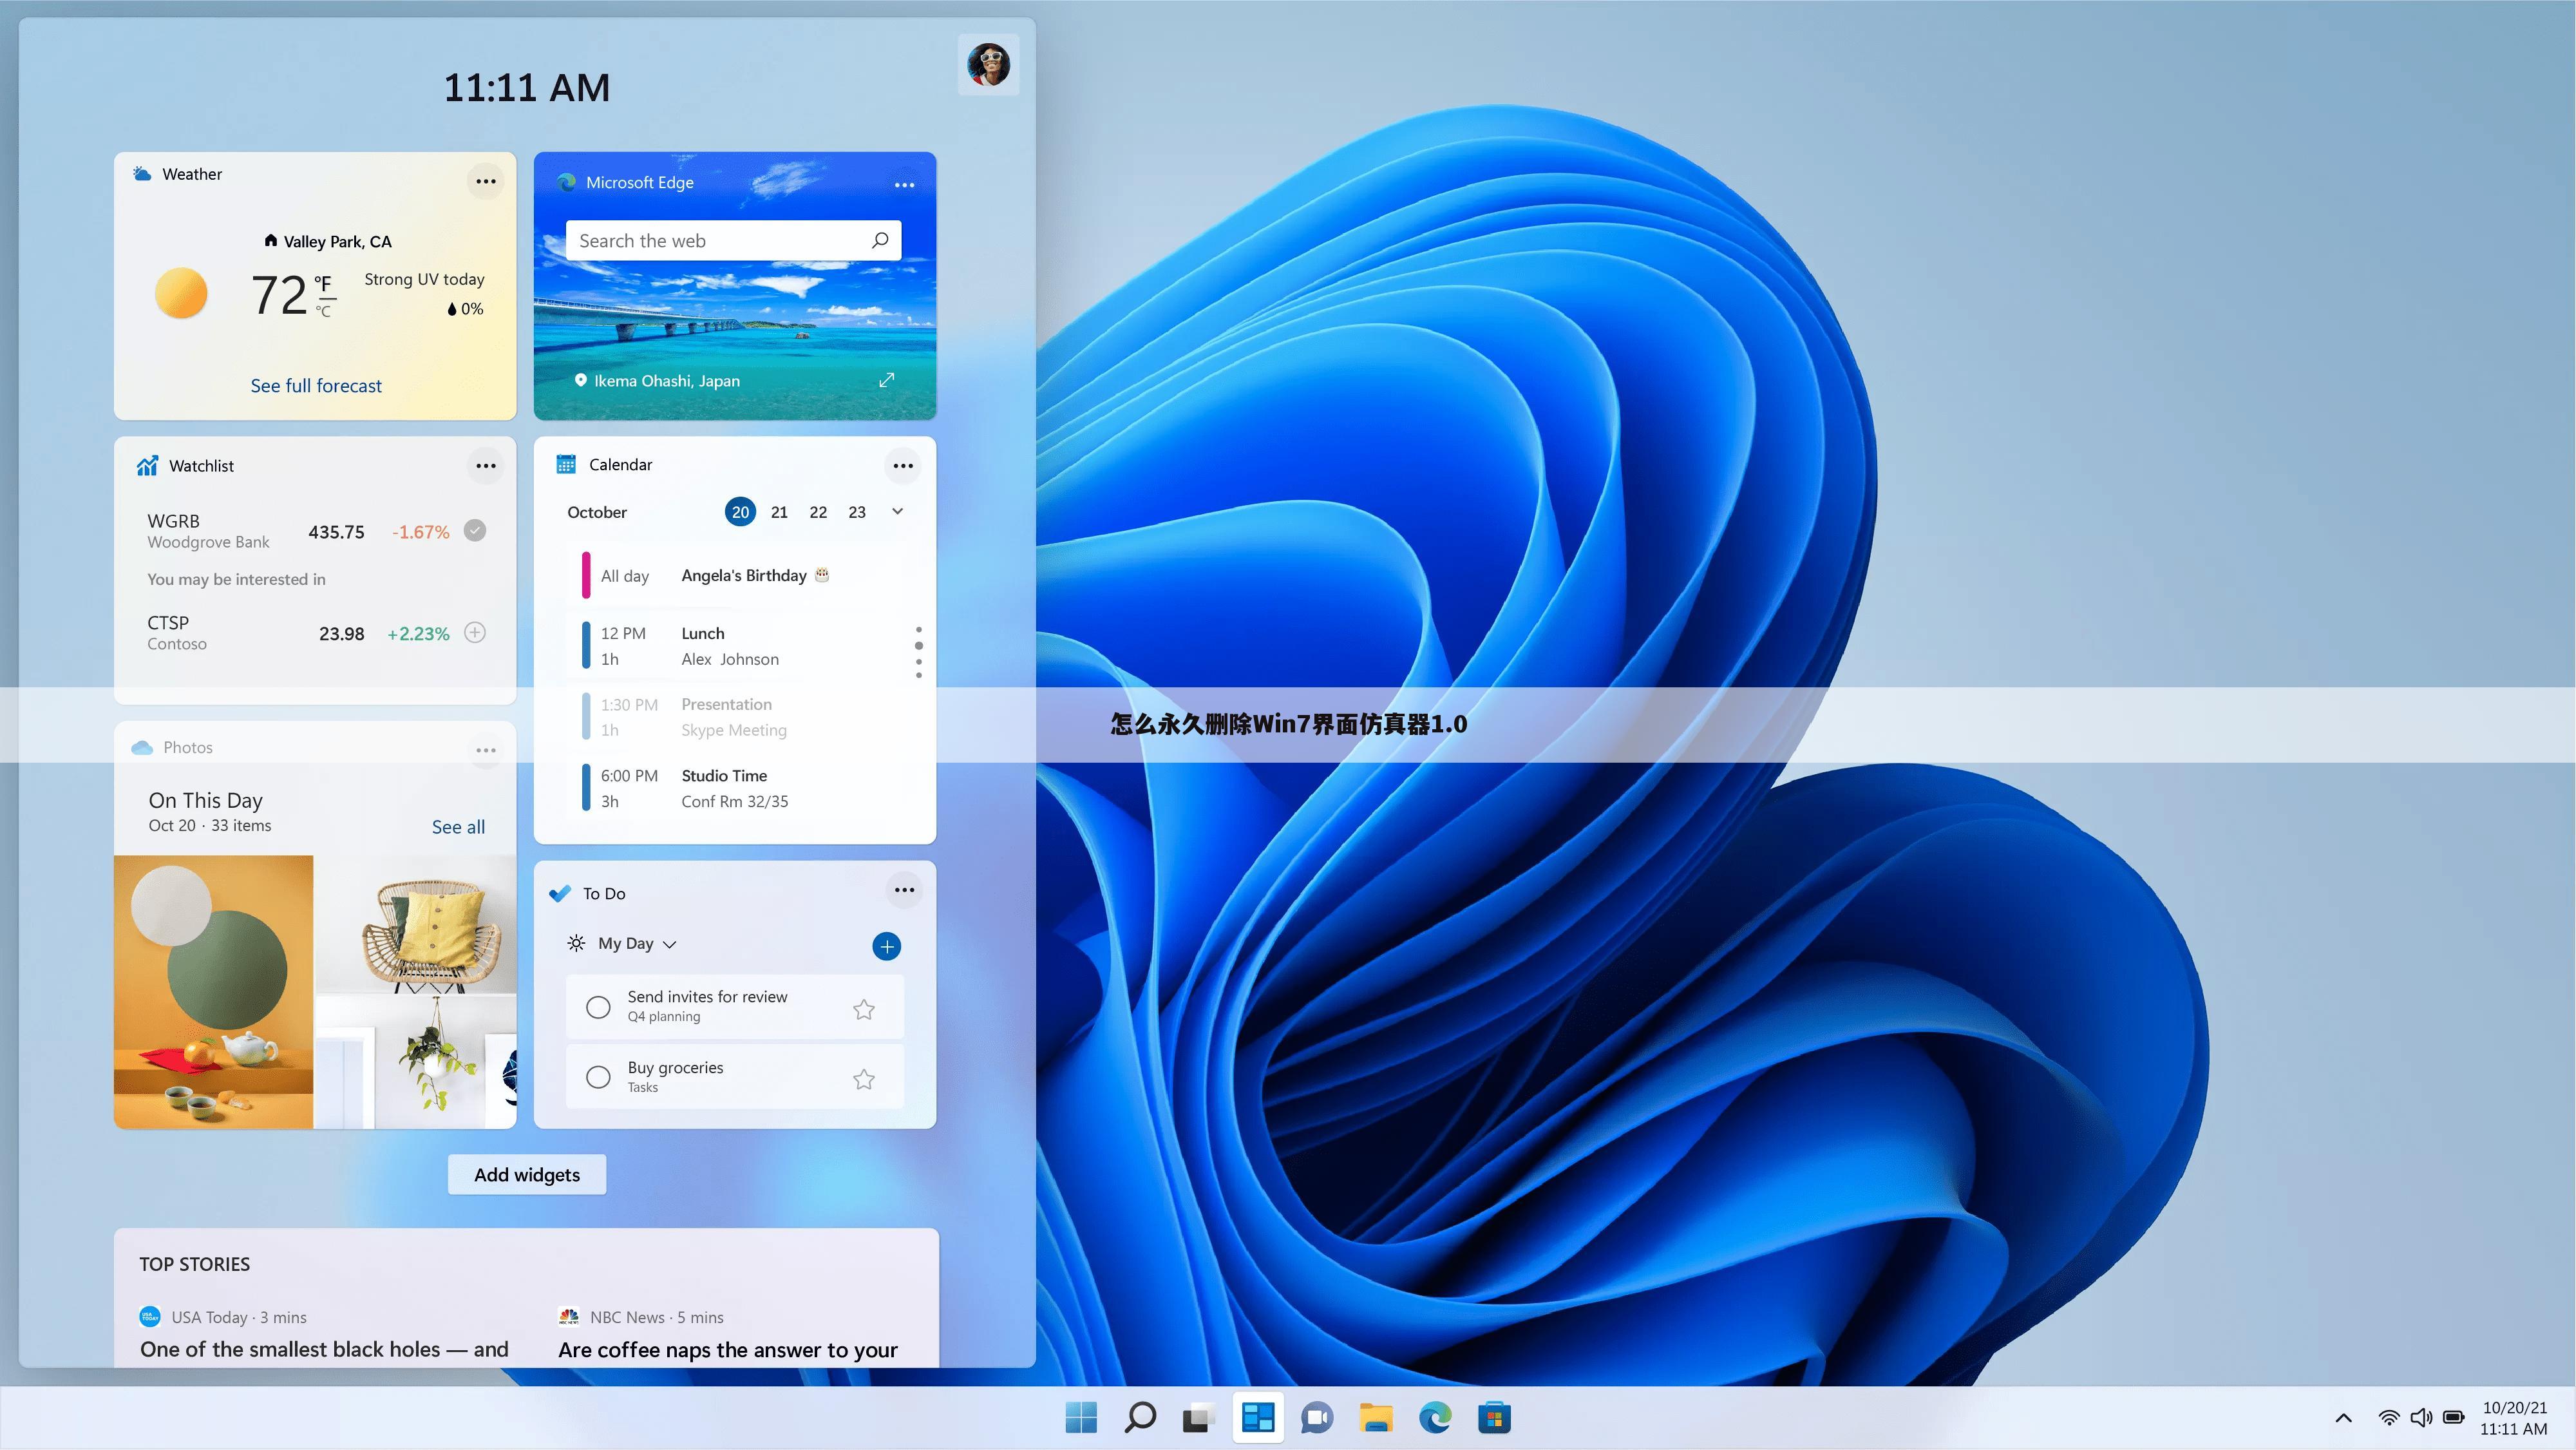Screen dimensions: 2576x1450
Task: Click See full forecast link
Action: [315, 384]
